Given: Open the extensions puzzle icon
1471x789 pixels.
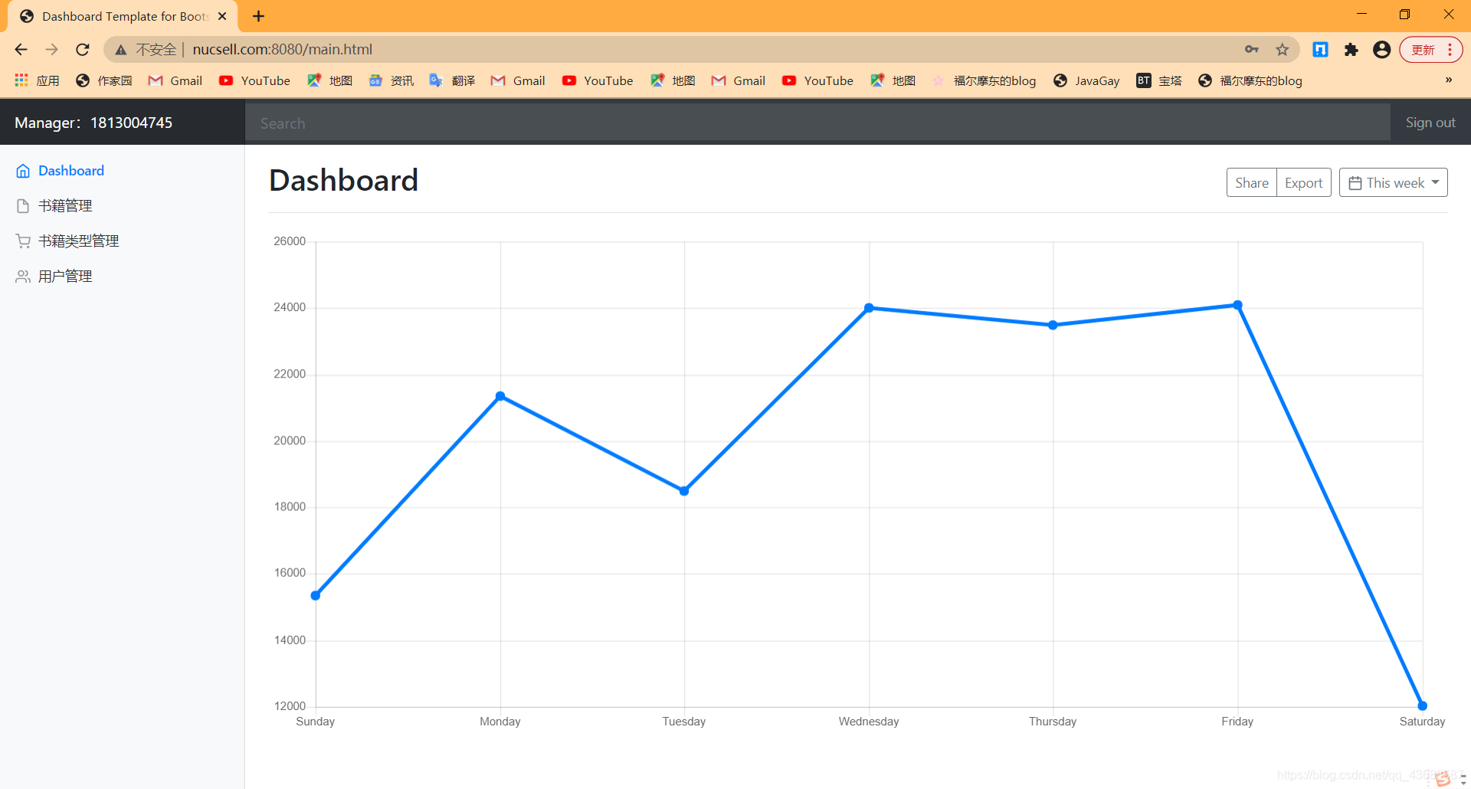Looking at the screenshot, I should pos(1351,49).
